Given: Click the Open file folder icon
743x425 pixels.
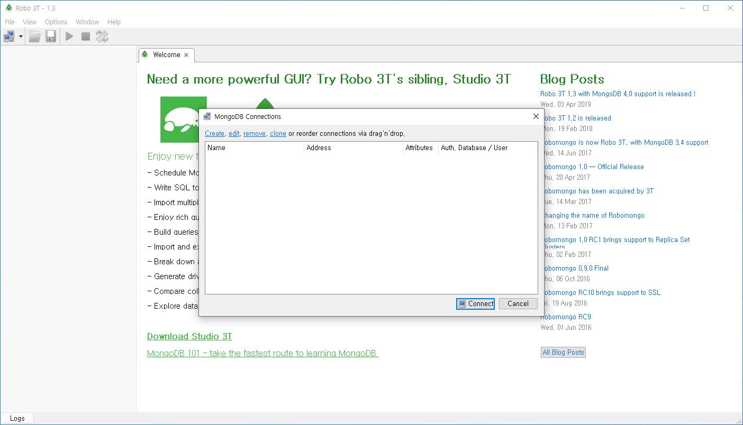Looking at the screenshot, I should 34,36.
